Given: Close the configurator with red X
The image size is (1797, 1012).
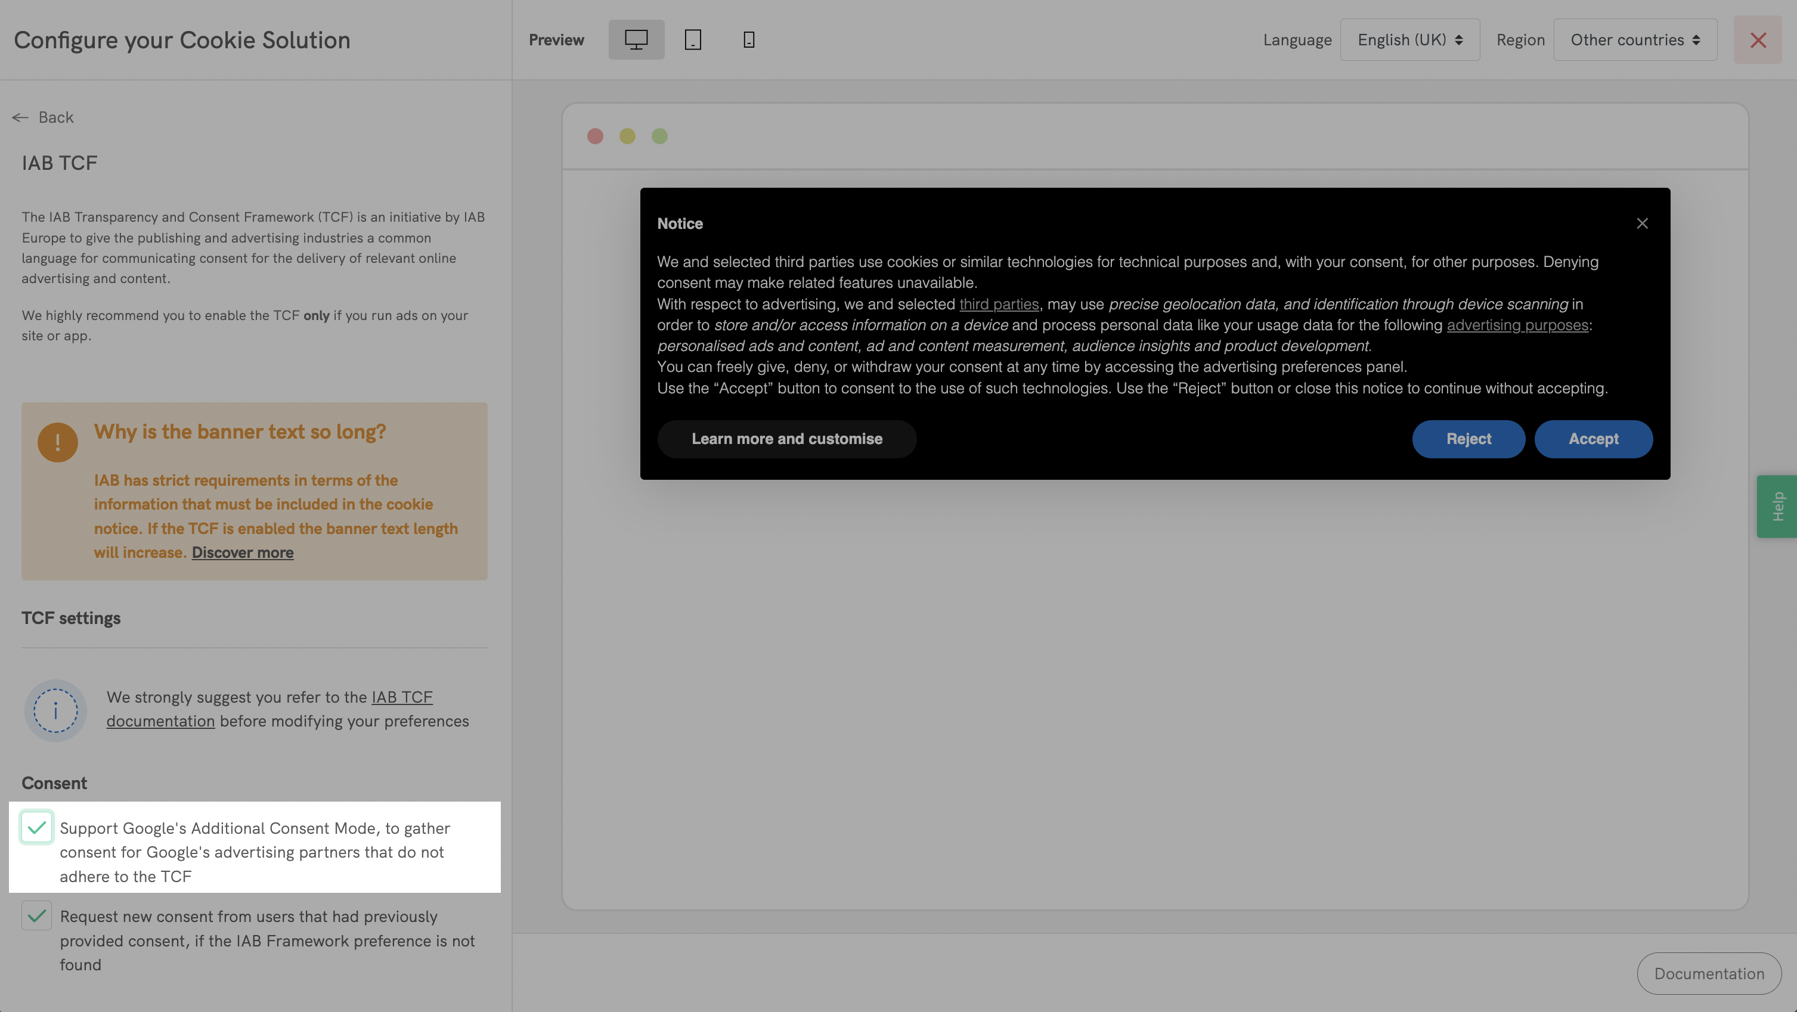Looking at the screenshot, I should click(1757, 40).
